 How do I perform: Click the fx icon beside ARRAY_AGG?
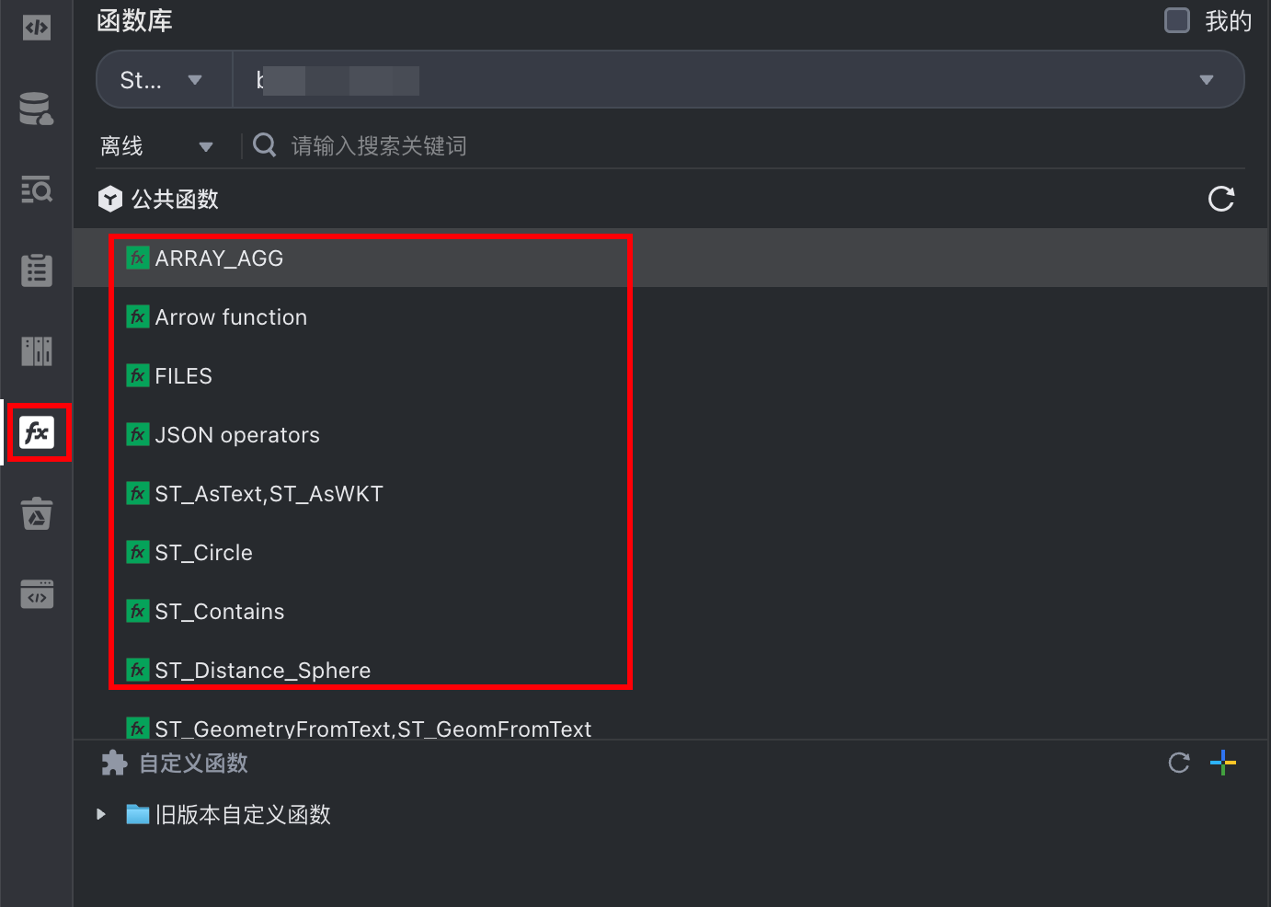click(x=138, y=258)
